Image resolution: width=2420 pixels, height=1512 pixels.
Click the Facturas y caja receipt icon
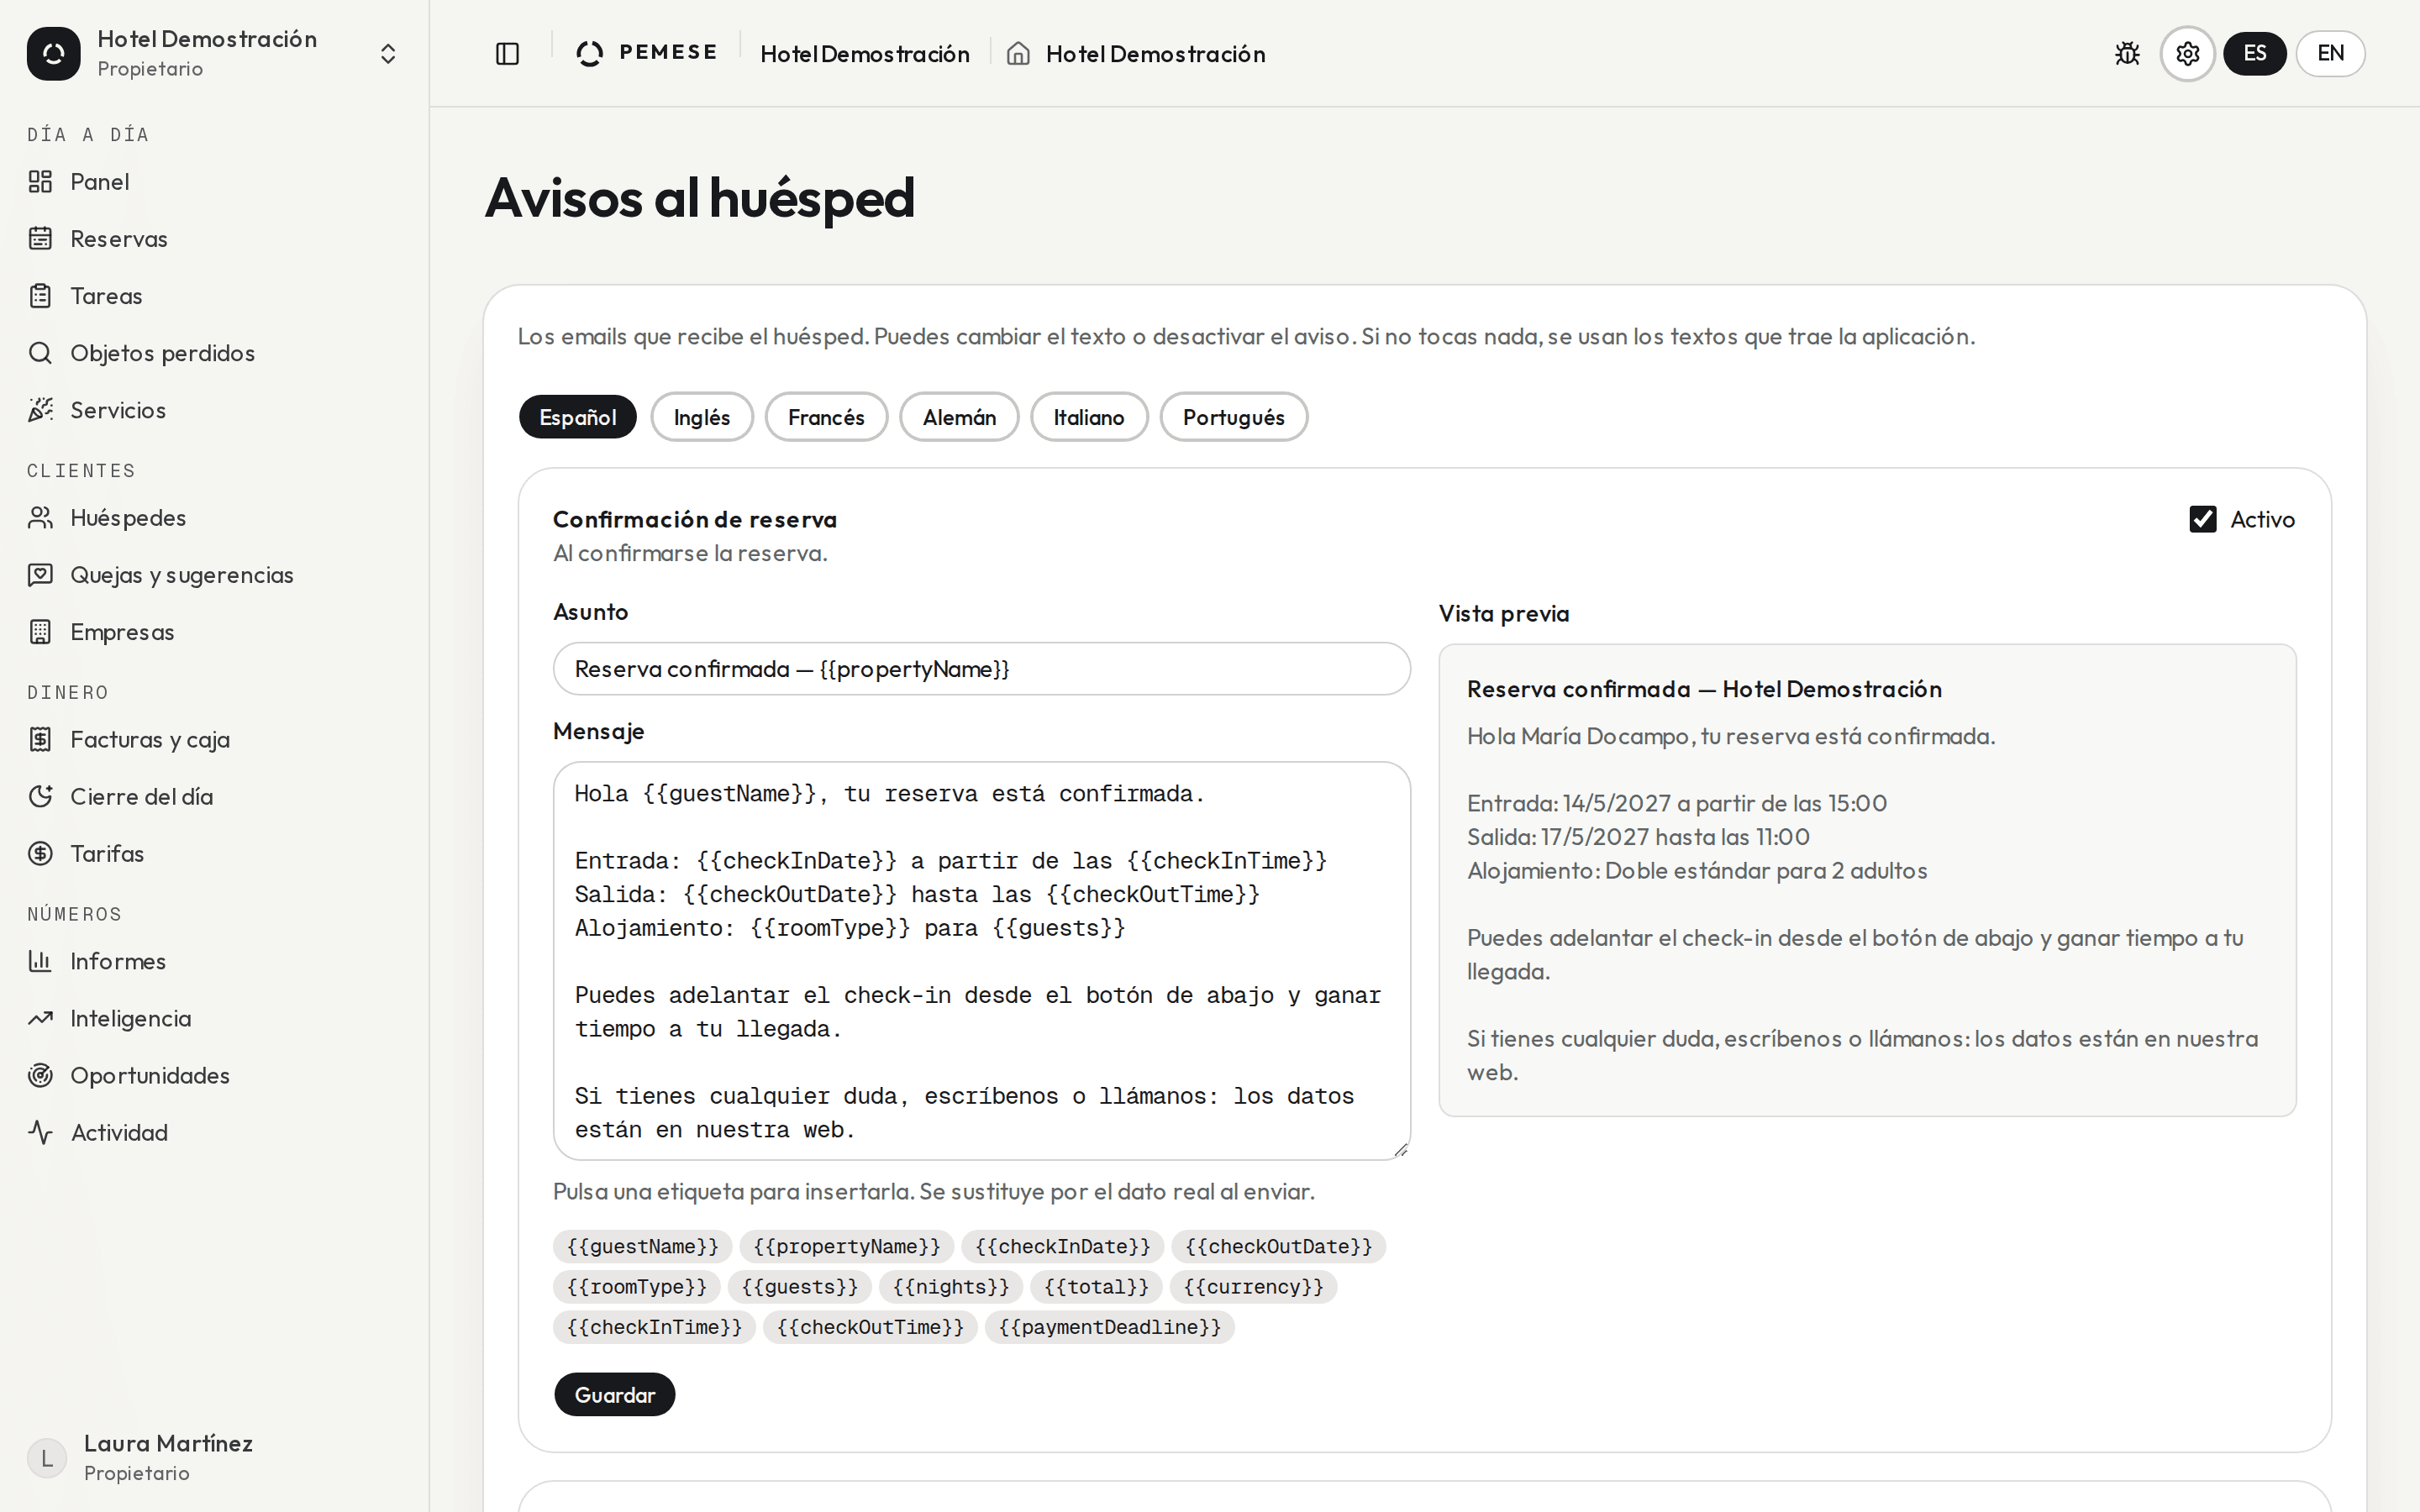(40, 739)
